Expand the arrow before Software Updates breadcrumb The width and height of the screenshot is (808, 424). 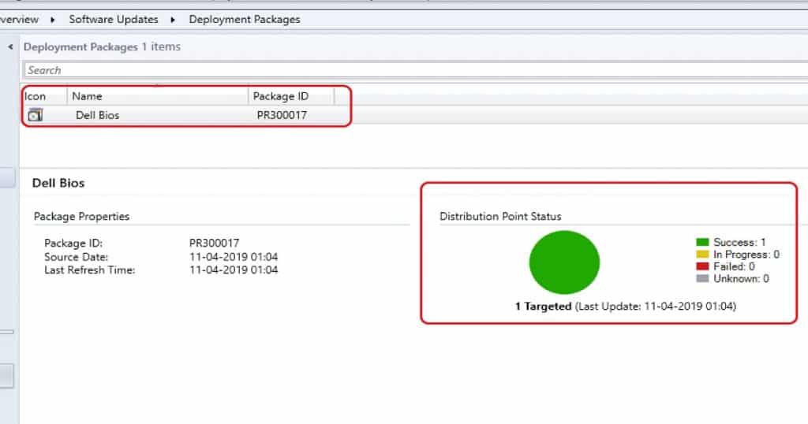[53, 20]
